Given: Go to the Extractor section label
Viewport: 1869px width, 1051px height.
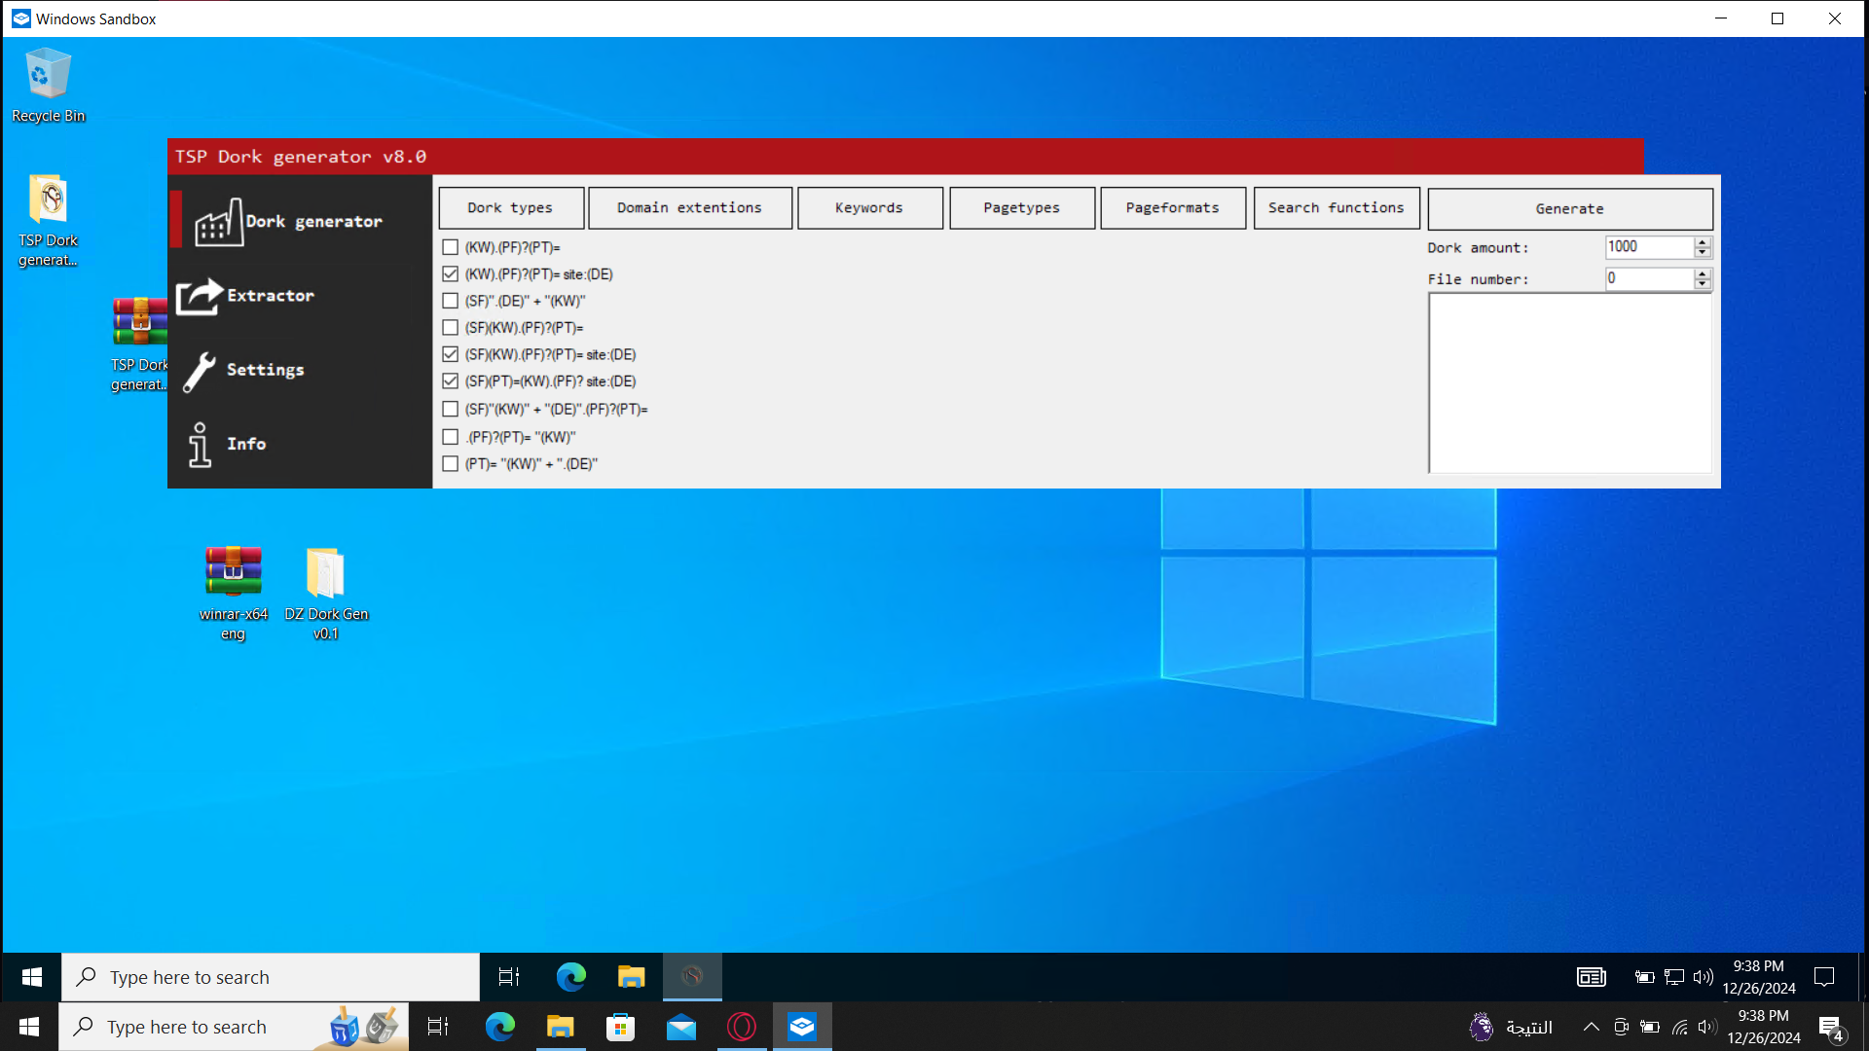Looking at the screenshot, I should 271,296.
